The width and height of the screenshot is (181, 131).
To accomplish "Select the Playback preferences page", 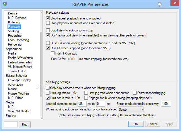I will (14, 27).
